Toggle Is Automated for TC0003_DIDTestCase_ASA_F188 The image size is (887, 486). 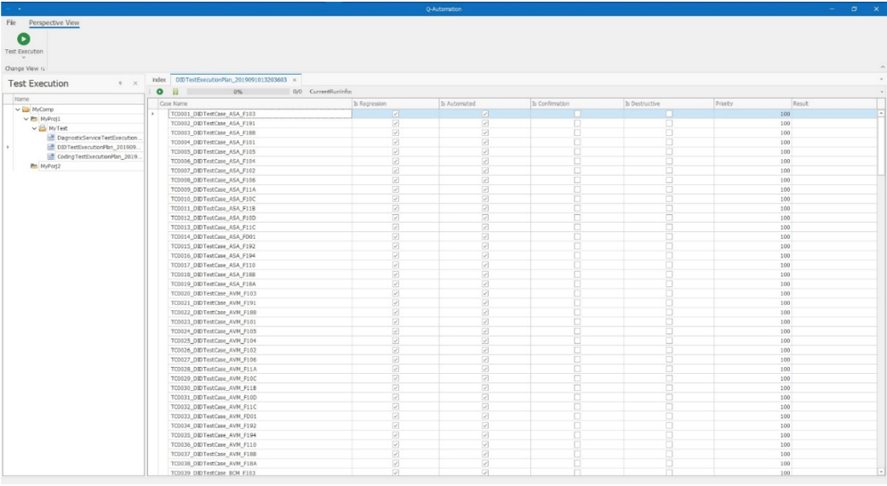click(485, 133)
